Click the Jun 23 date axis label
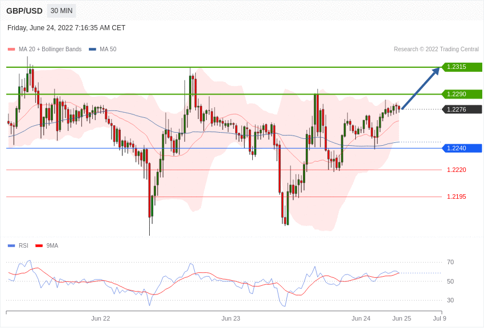484x328 pixels. (231, 318)
